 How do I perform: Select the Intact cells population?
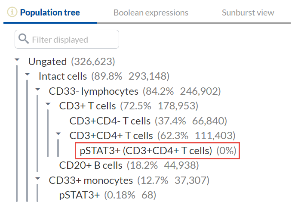[x=63, y=76]
